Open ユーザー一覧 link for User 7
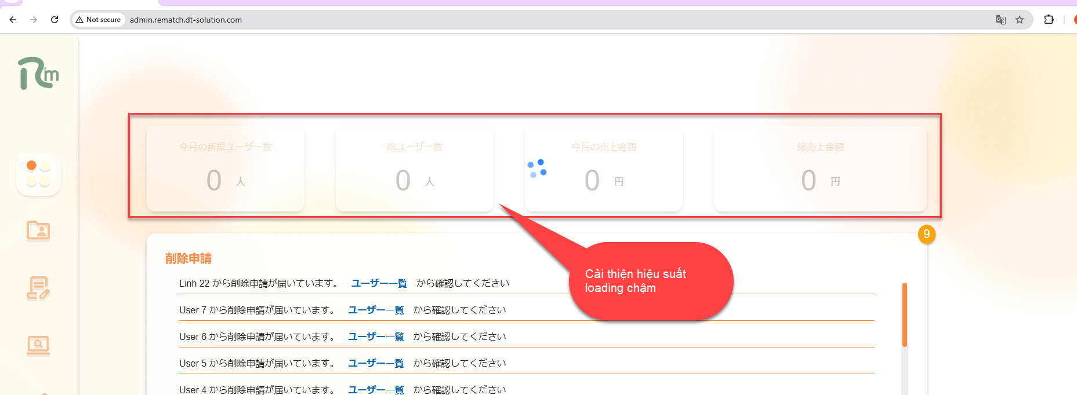Image resolution: width=1077 pixels, height=395 pixels. [x=376, y=310]
